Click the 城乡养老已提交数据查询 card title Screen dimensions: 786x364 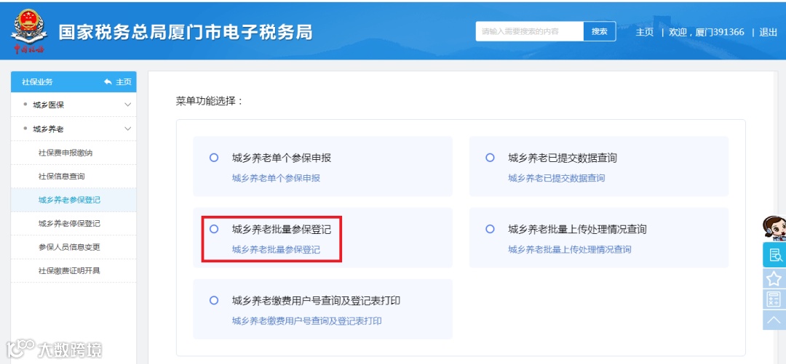point(563,158)
